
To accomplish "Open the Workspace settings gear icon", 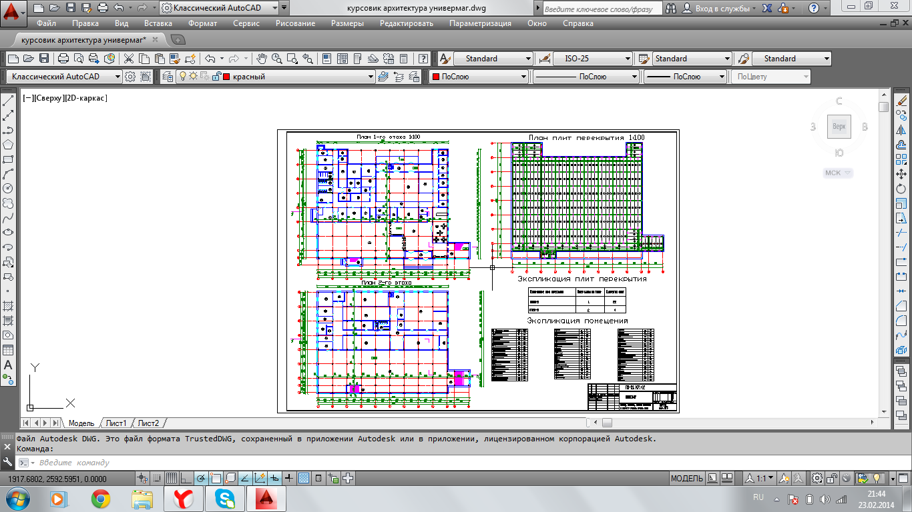I will 130,76.
